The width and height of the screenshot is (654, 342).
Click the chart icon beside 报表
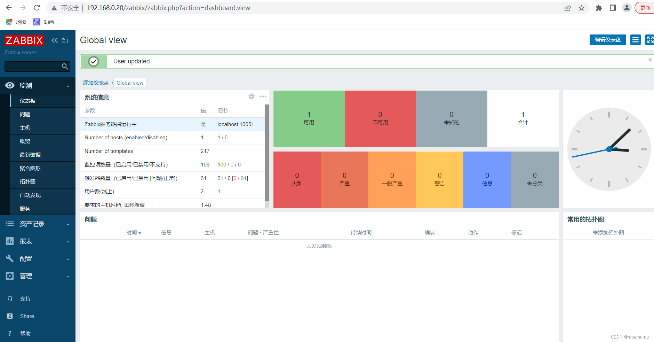pos(10,241)
